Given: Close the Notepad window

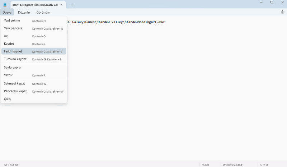Looking at the screenshot, I should click(x=282, y=3).
